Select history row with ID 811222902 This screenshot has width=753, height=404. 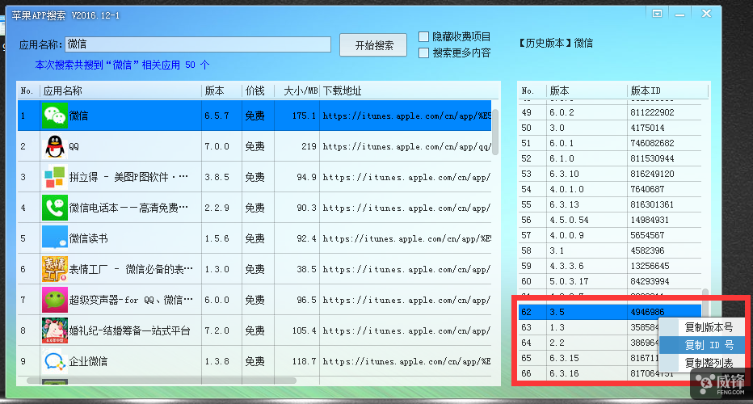click(610, 112)
